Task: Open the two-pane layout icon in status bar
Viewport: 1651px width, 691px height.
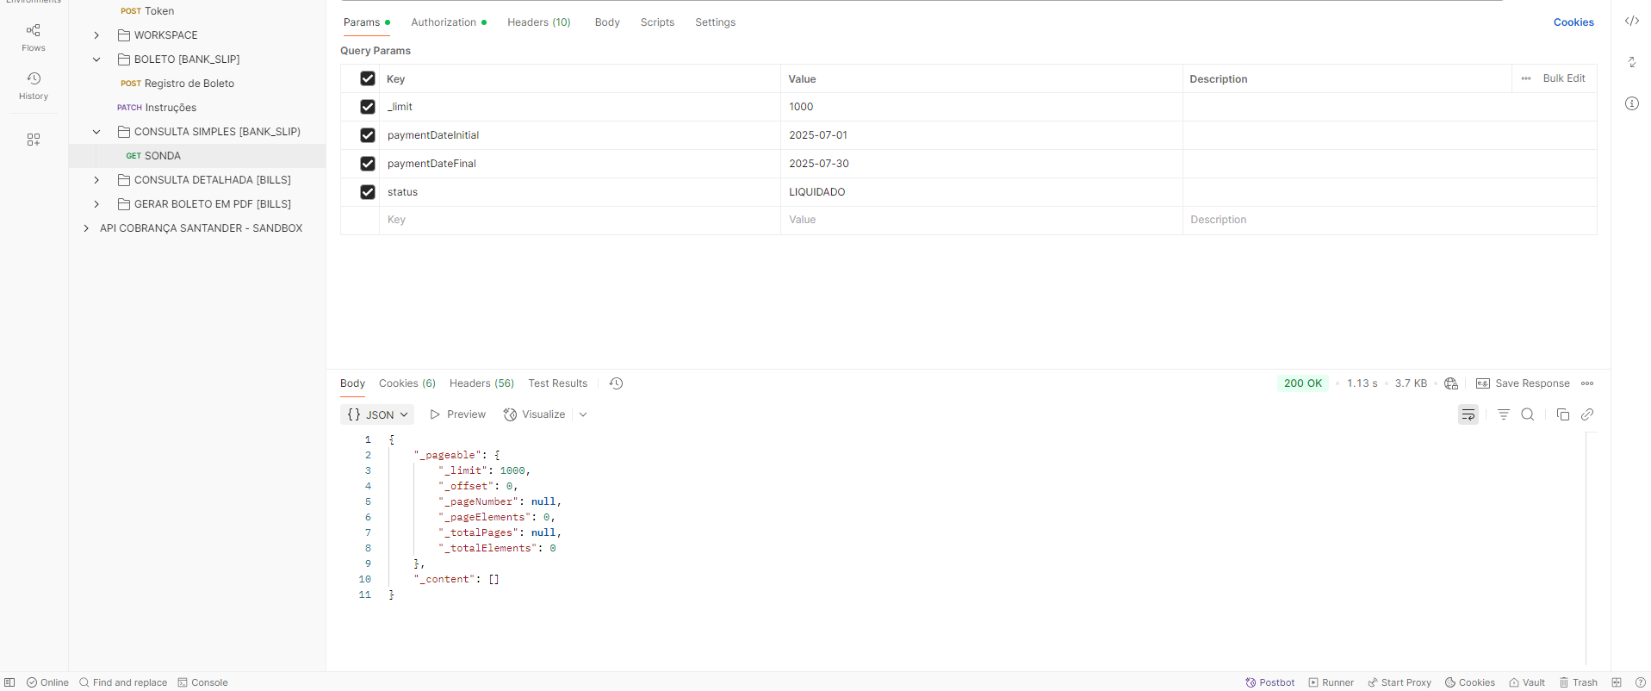Action: coord(1617,682)
